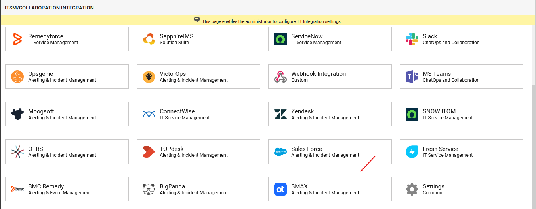This screenshot has height=209, width=536.
Task: Select Fresh Service integration title
Action: [x=440, y=149]
